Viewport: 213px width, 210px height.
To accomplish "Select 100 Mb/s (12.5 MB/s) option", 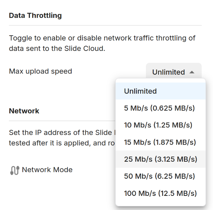I will coord(160,193).
